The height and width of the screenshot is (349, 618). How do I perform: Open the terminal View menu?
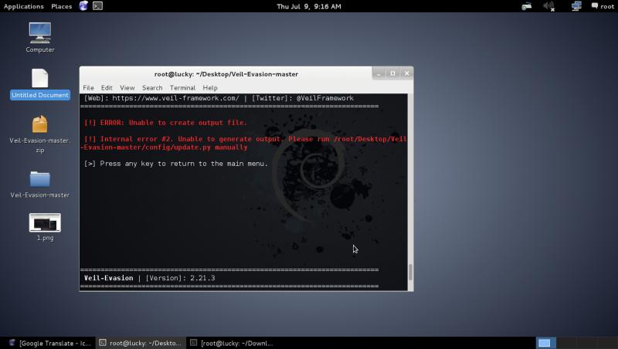click(127, 88)
